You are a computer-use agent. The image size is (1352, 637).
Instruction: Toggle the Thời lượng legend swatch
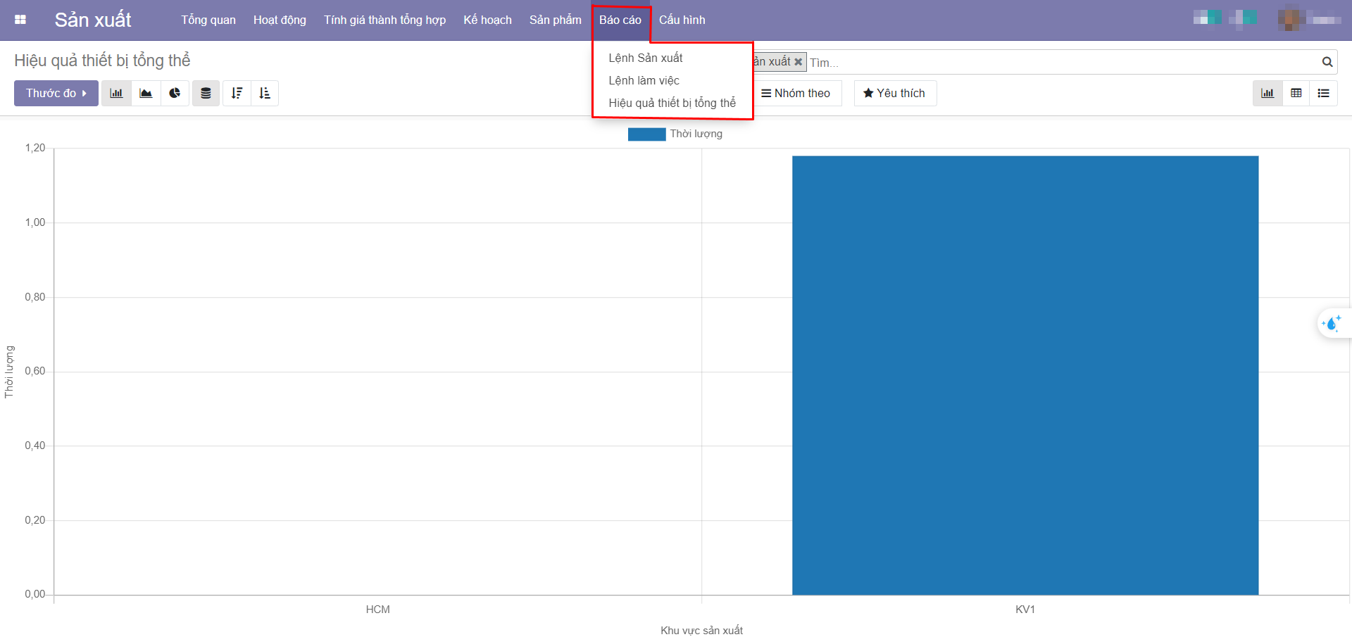point(646,134)
